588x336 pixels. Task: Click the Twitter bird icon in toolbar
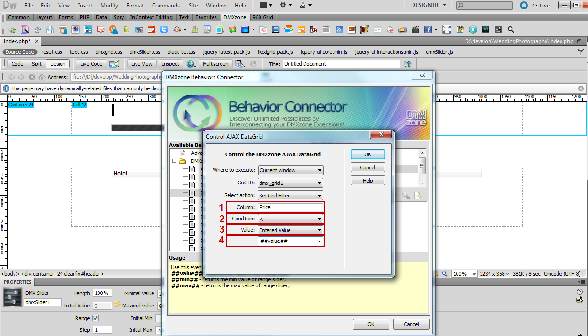click(164, 29)
